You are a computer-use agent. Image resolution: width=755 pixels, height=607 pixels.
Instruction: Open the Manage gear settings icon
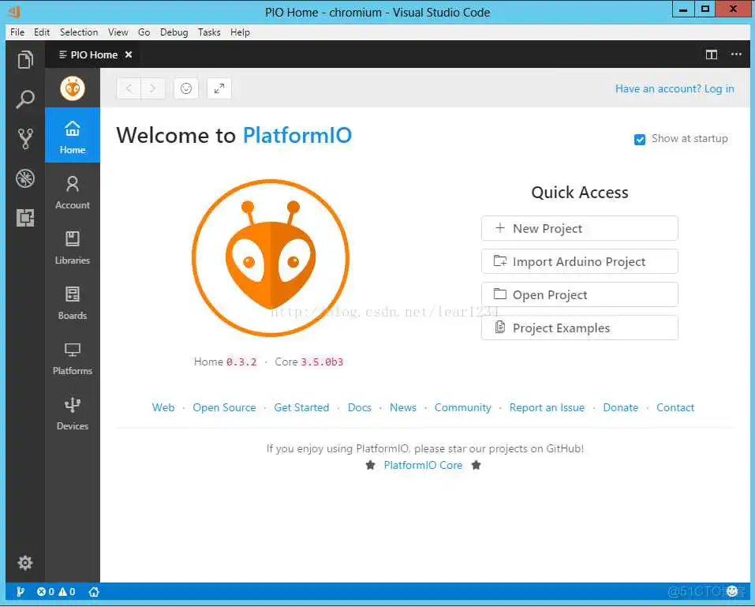pos(25,563)
